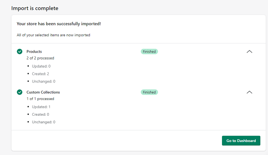The height and width of the screenshot is (155, 268).
Task: Select the Custom Collections section title
Action: pyautogui.click(x=43, y=92)
